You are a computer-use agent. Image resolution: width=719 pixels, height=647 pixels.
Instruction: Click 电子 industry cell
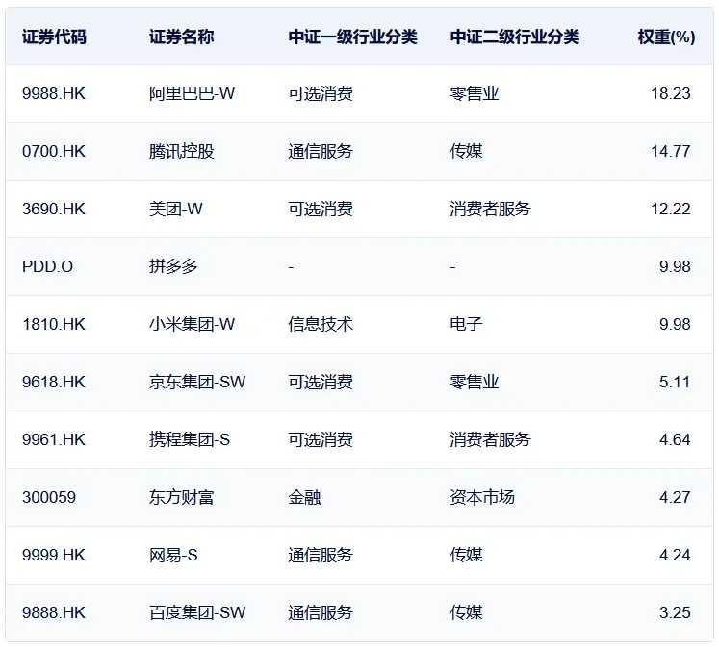point(466,325)
